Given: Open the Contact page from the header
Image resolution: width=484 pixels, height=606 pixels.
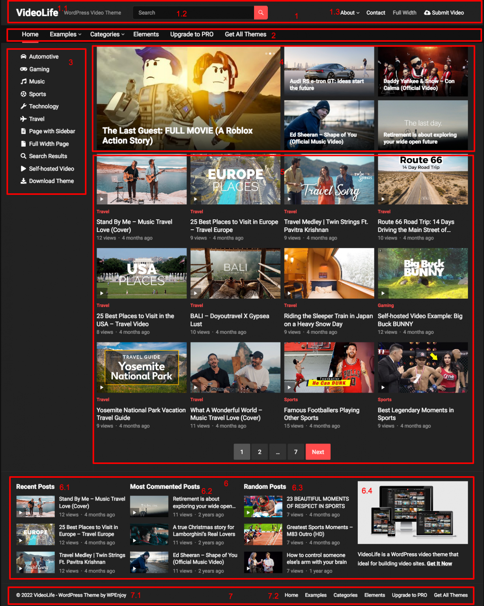Looking at the screenshot, I should coord(376,12).
